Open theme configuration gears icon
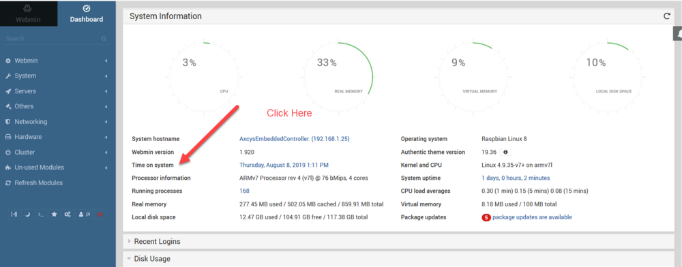 click(x=68, y=215)
